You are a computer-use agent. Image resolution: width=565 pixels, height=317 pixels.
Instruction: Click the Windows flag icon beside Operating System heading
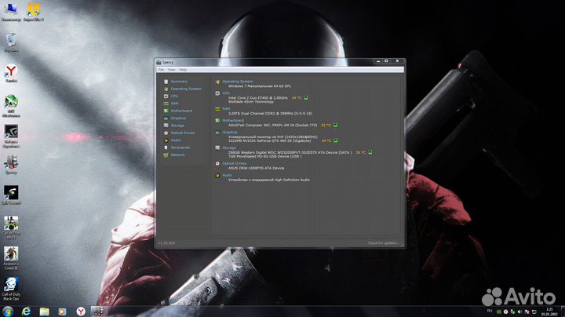217,82
